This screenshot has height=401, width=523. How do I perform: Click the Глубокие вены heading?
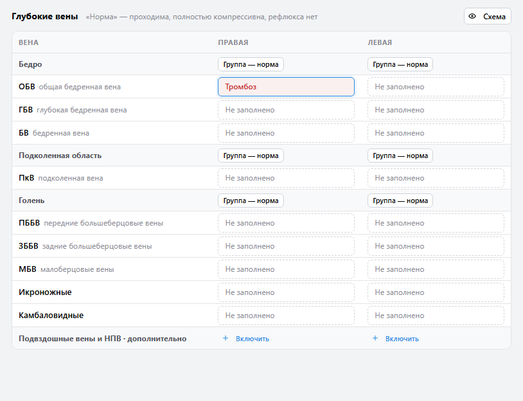coord(45,16)
